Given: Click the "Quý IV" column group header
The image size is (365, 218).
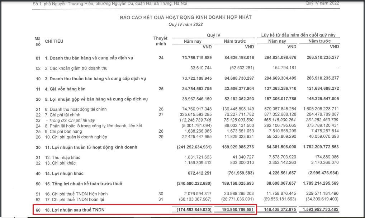Looking at the screenshot, I should click(213, 35).
